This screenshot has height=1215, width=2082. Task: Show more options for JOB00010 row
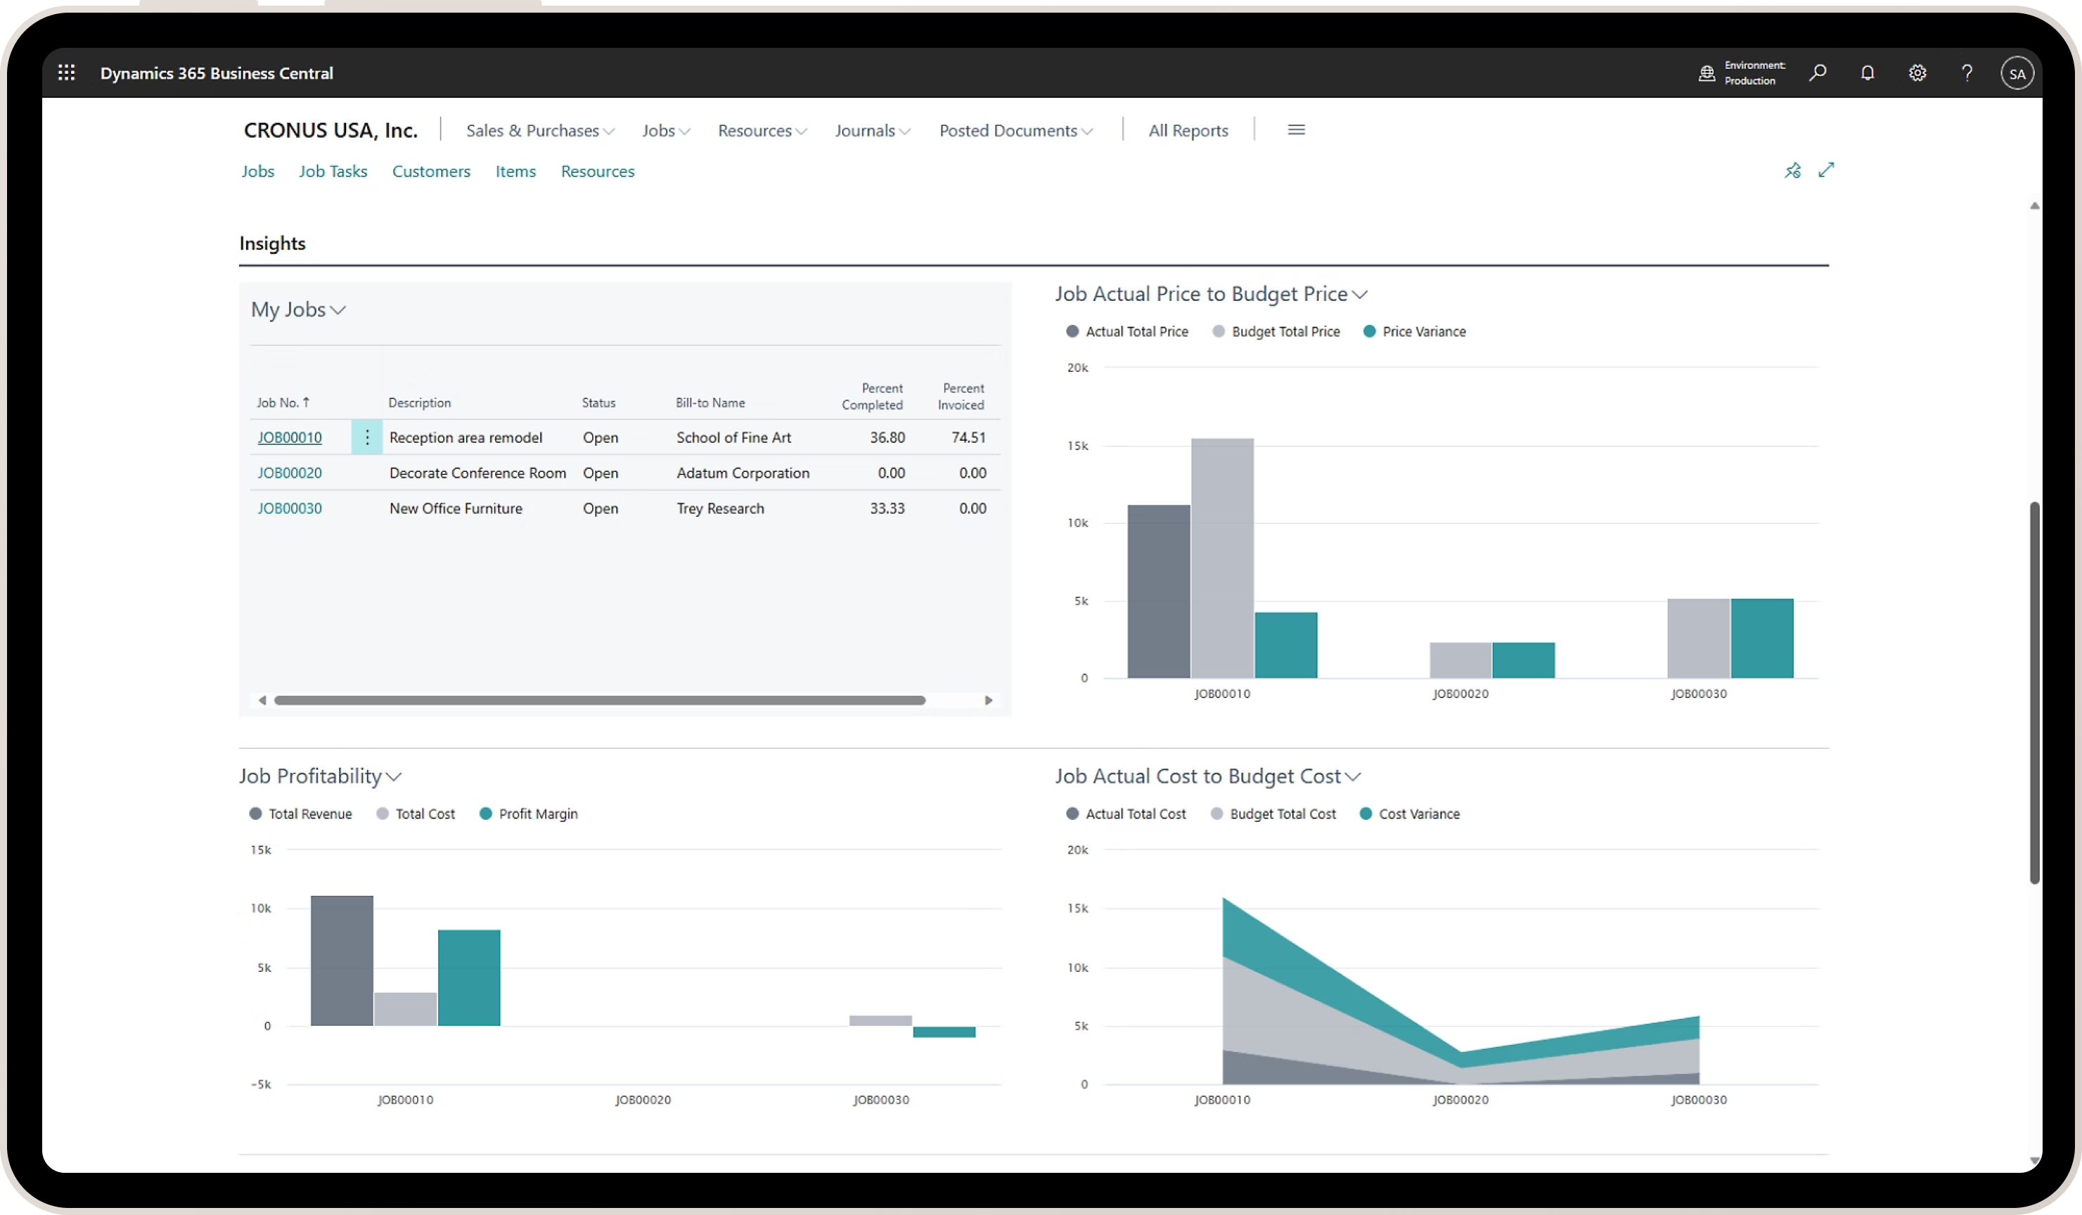367,437
